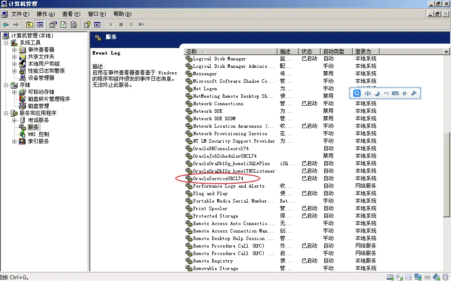Select 磁盘碎片整理程序 in the tree

(x=49, y=99)
